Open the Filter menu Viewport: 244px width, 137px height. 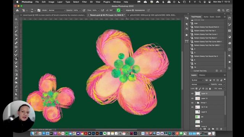pyautogui.click(x=84, y=2)
